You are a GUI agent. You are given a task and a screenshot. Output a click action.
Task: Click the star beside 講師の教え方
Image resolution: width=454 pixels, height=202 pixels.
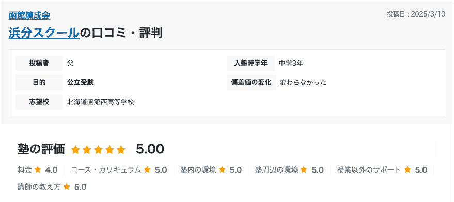[x=67, y=187]
